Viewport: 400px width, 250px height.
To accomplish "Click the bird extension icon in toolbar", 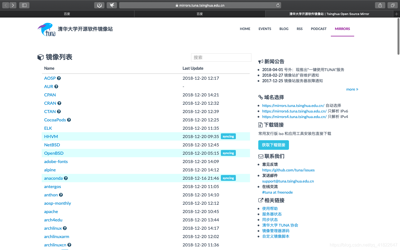I will coord(112,5).
